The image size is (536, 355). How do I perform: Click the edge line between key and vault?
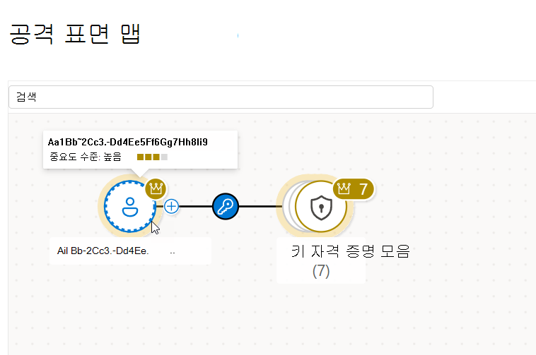click(x=260, y=206)
